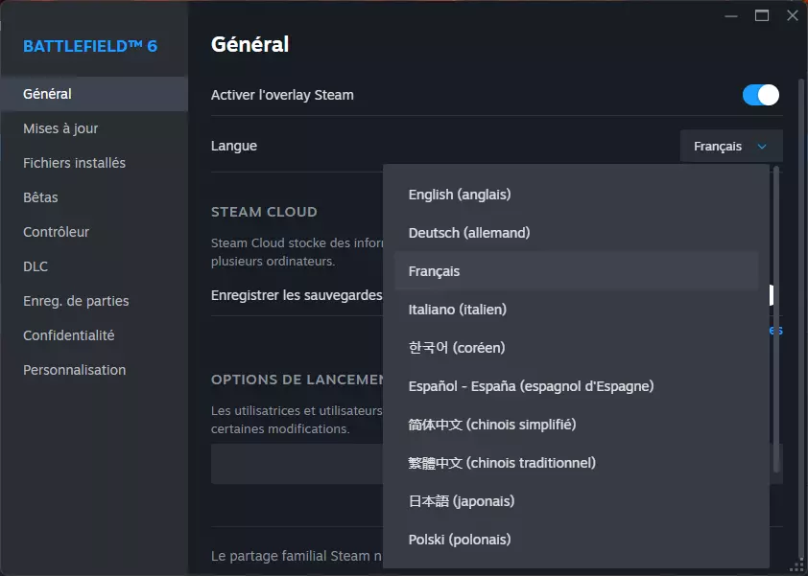Open Enreg. de parties settings
This screenshot has height=576, width=808.
coord(76,301)
